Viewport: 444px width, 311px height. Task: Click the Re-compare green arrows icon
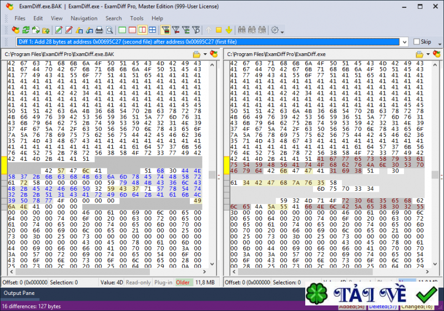pyautogui.click(x=26, y=30)
